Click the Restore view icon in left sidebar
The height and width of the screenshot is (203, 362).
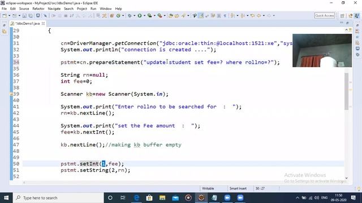pyautogui.click(x=4, y=25)
